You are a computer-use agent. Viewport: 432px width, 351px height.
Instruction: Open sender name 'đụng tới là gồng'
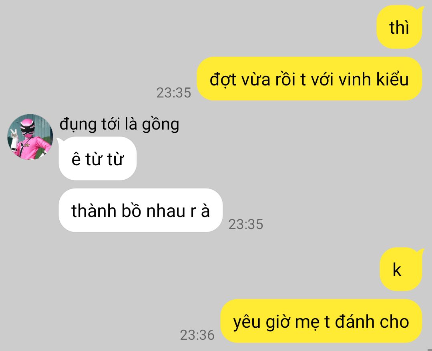[x=119, y=124]
